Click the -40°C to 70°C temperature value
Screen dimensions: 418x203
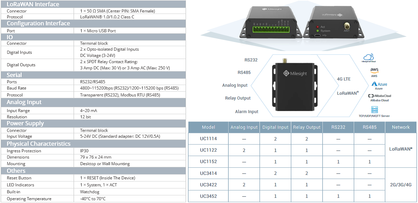pyautogui.click(x=93, y=199)
